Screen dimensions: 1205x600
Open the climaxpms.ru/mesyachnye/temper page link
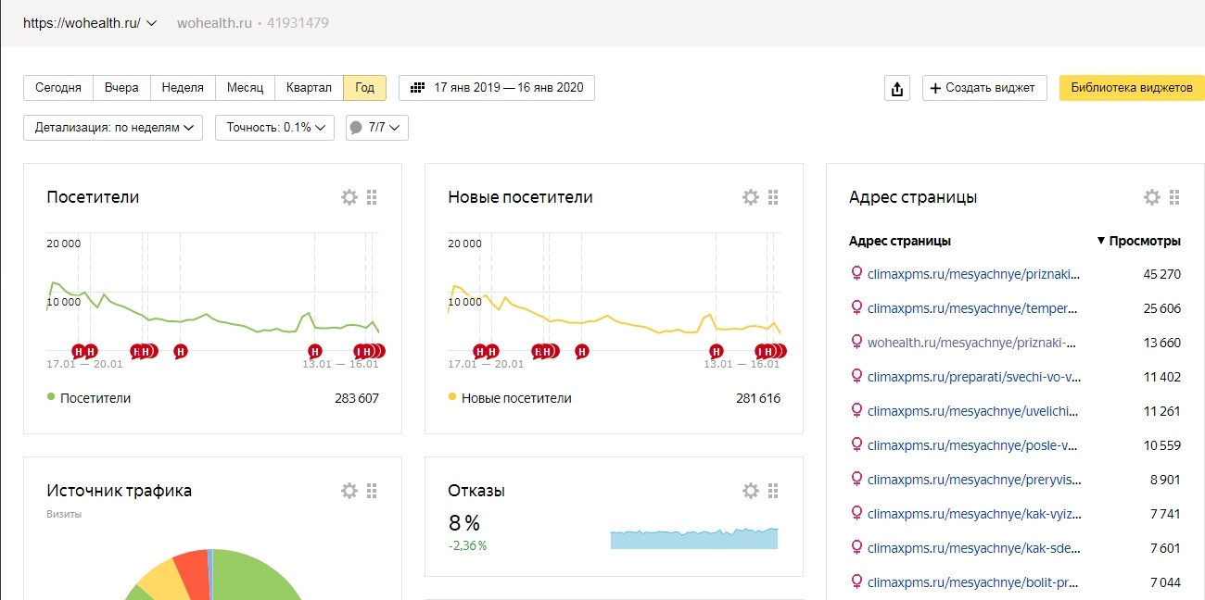point(974,308)
